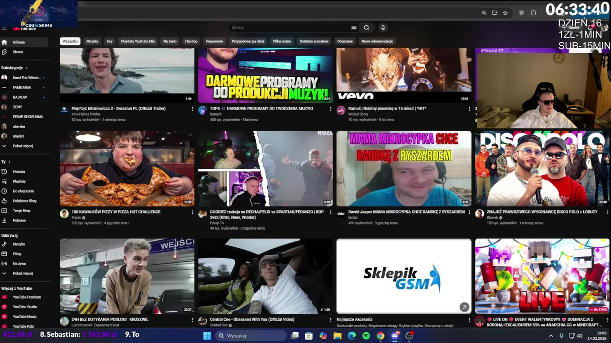
Task: Focus the YouTube Szukaj search field
Action: (x=289, y=28)
